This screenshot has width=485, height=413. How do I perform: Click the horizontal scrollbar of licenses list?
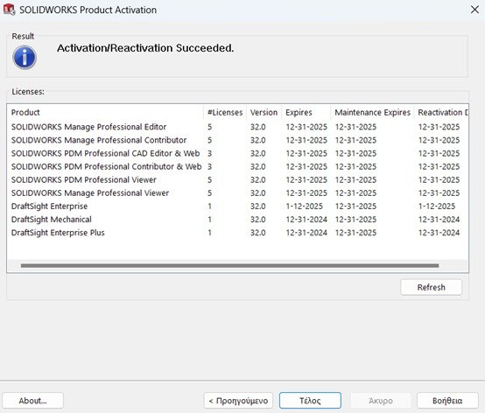pos(229,265)
